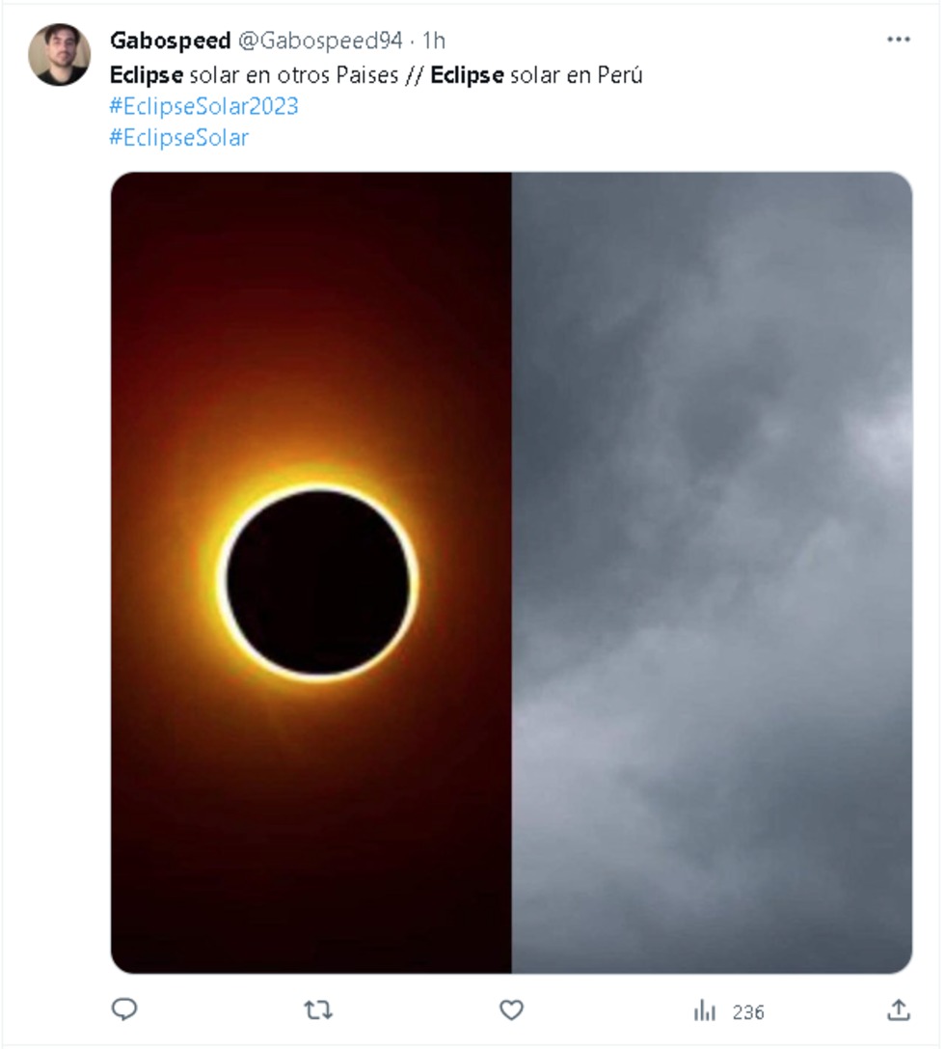Viewport: 945px width, 1049px height.
Task: Retweet the eclipse post
Action: pos(316,1009)
